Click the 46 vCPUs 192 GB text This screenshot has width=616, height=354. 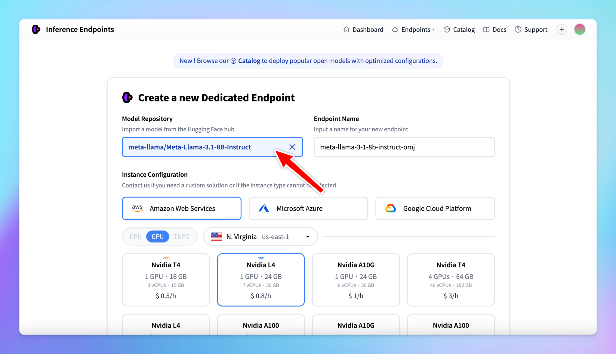click(451, 285)
